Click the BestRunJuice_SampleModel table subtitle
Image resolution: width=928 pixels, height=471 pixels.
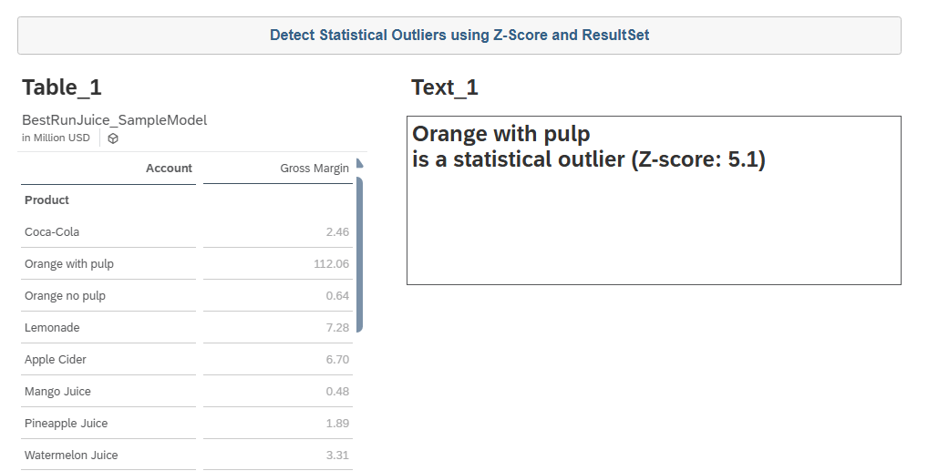(115, 120)
